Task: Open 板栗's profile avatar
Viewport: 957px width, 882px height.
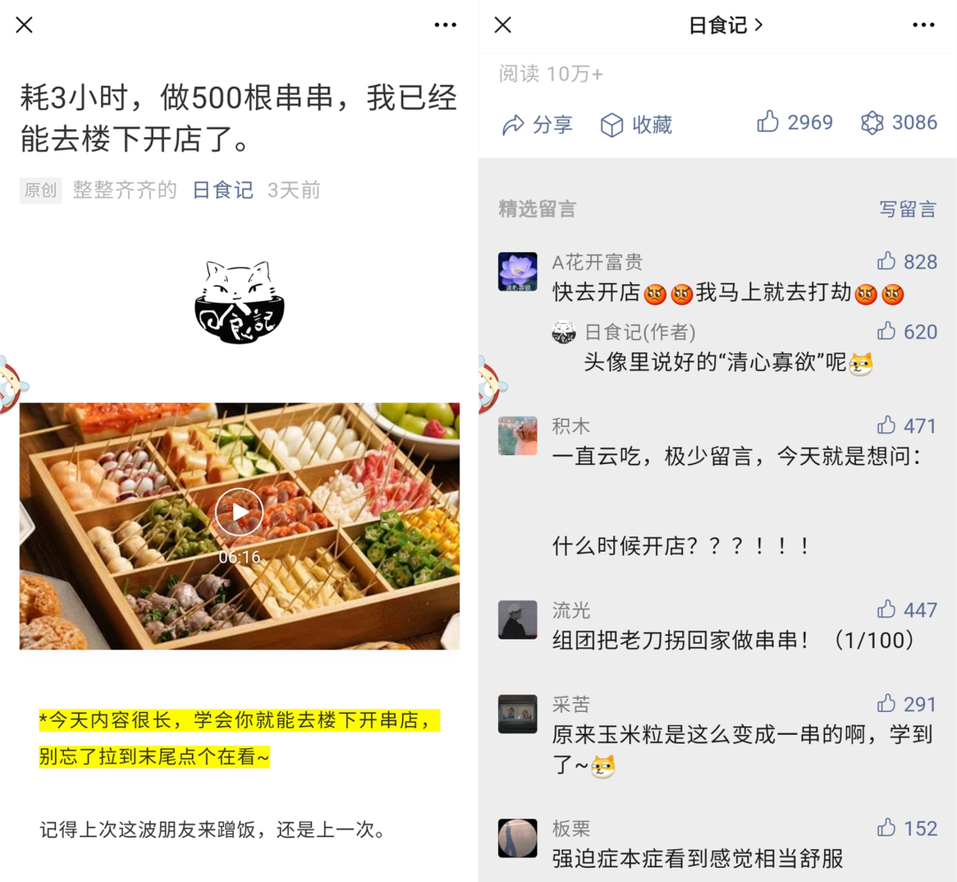Action: tap(517, 838)
